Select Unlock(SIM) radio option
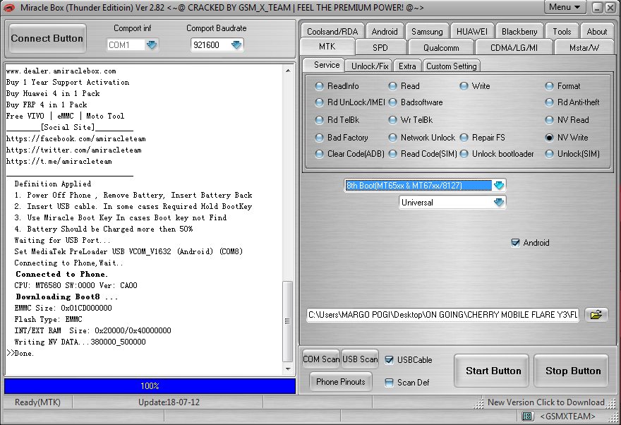 pyautogui.click(x=549, y=154)
